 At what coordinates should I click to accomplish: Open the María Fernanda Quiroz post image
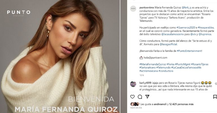(x=60, y=56)
